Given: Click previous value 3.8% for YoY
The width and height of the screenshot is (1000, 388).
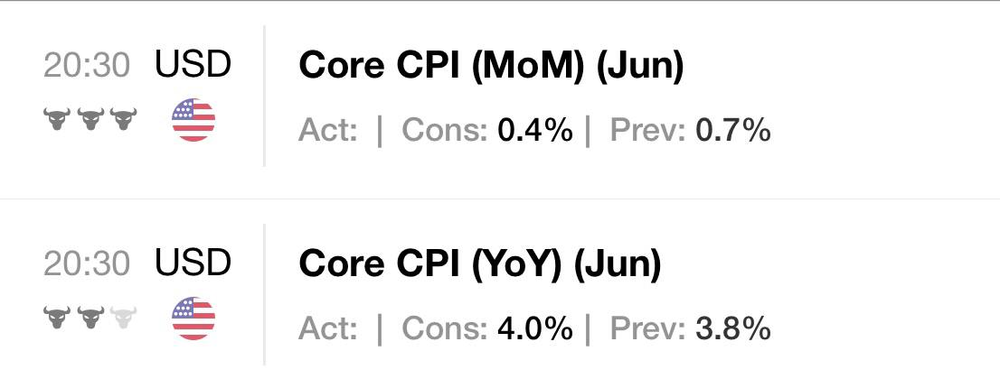Looking at the screenshot, I should pyautogui.click(x=732, y=328).
